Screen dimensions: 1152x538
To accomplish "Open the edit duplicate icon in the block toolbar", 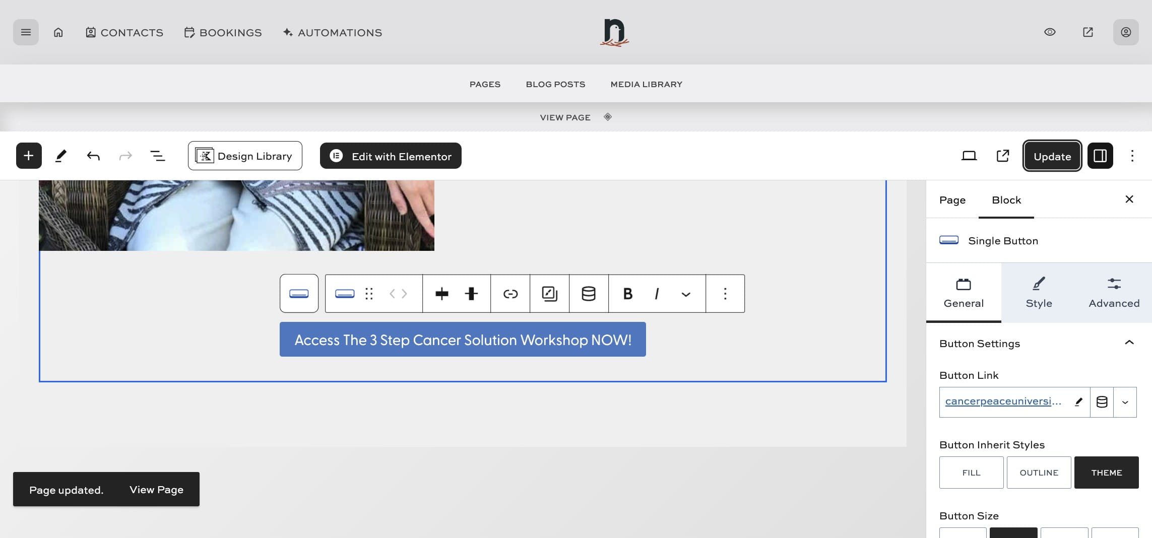I will tap(549, 293).
